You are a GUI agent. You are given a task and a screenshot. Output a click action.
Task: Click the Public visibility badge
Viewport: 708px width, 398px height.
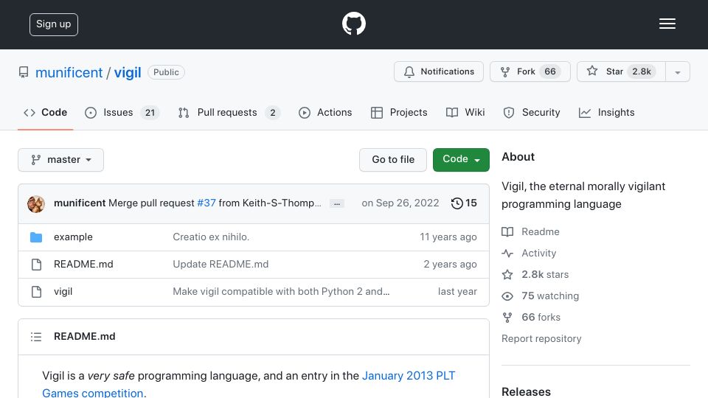[166, 72]
